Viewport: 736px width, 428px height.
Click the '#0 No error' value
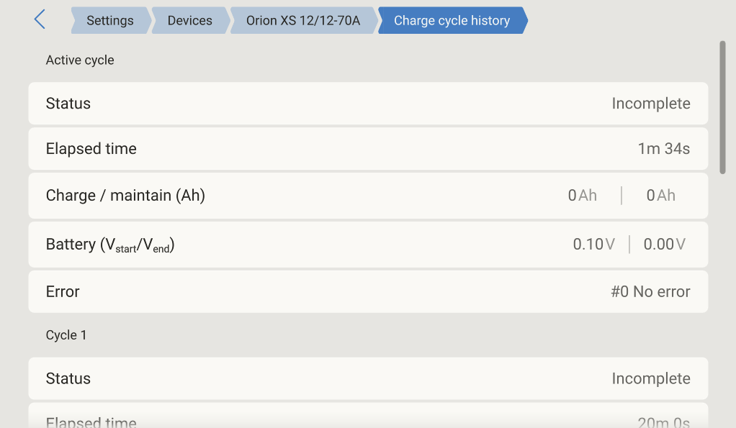pyautogui.click(x=650, y=291)
